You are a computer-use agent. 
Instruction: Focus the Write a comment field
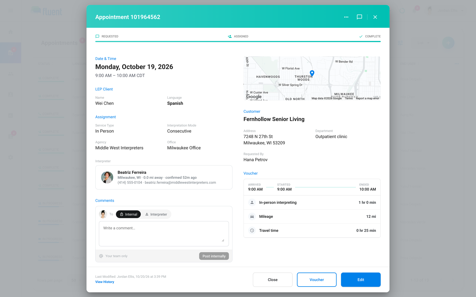(164, 234)
